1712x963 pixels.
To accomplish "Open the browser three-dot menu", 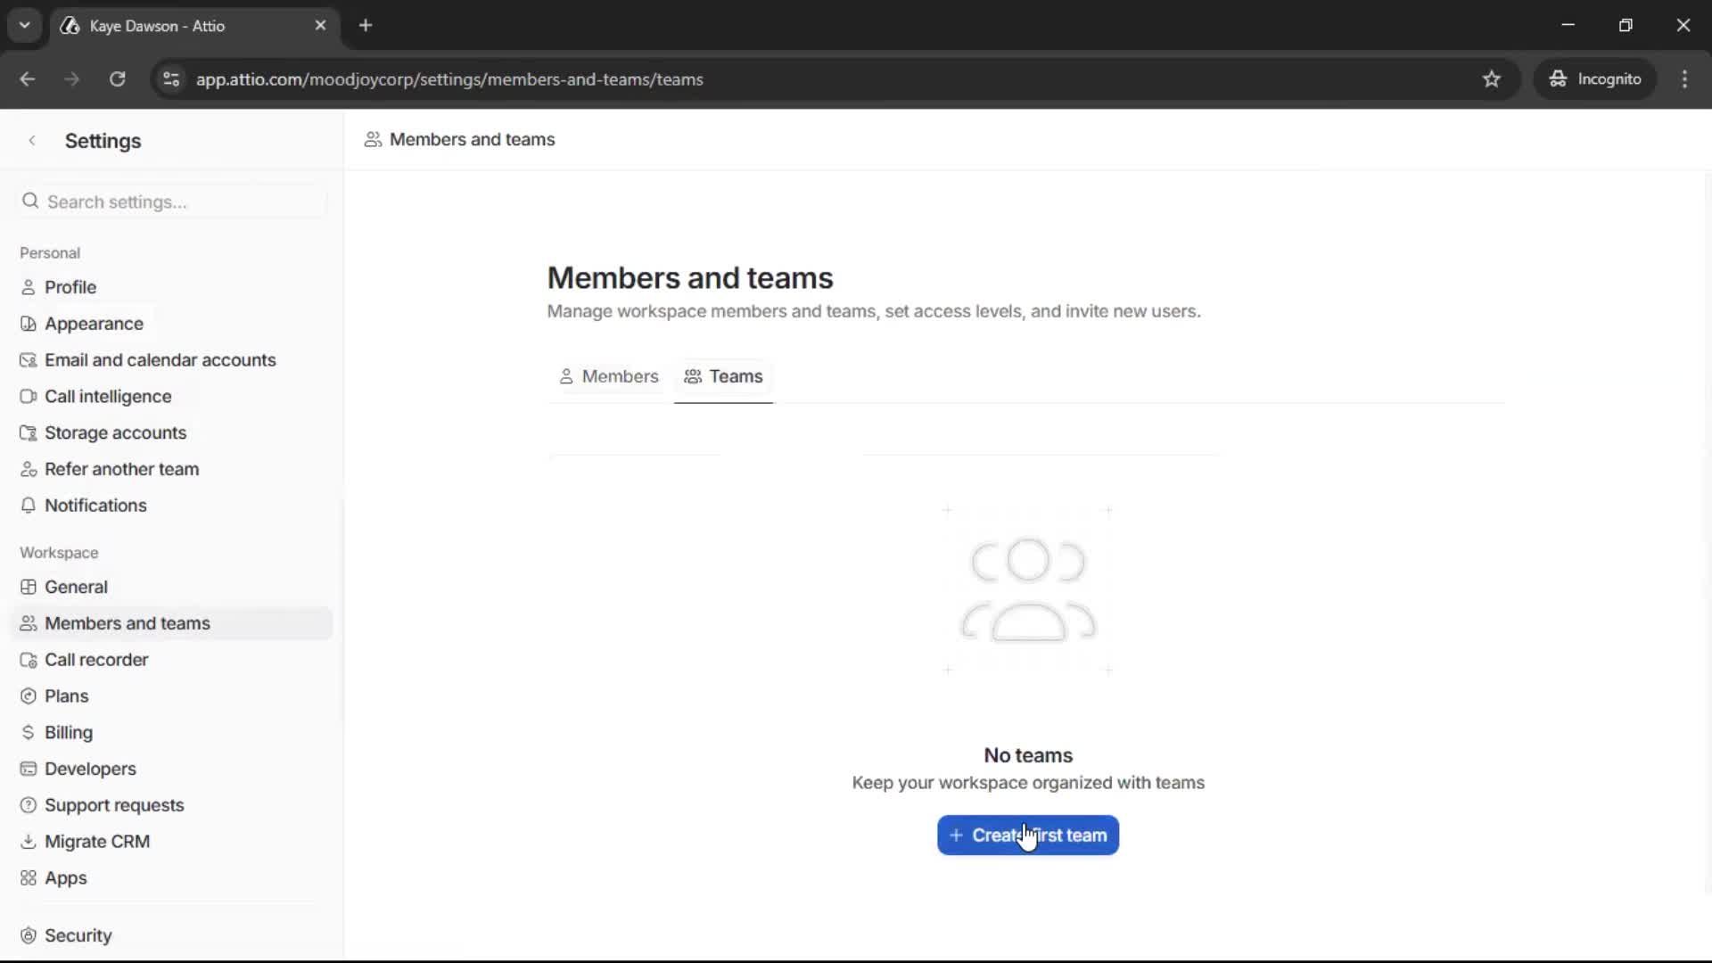I will [1685, 78].
